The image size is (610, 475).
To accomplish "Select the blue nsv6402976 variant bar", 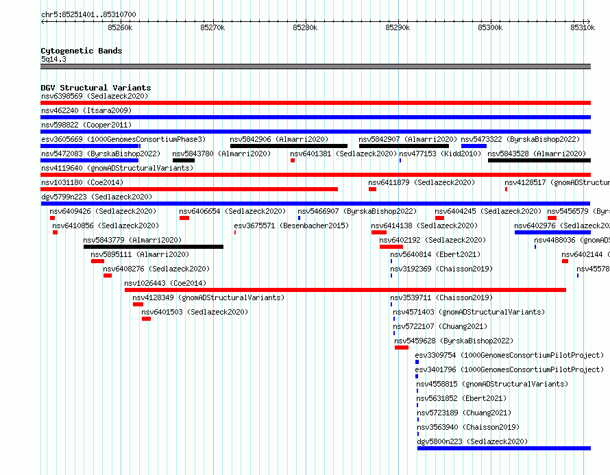I will tap(553, 232).
